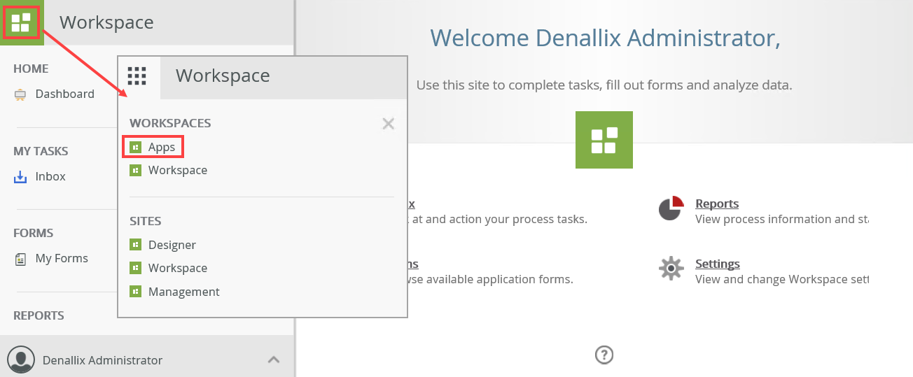The height and width of the screenshot is (377, 913).
Task: Click the REPORTS heading in the sidebar
Action: [x=39, y=315]
